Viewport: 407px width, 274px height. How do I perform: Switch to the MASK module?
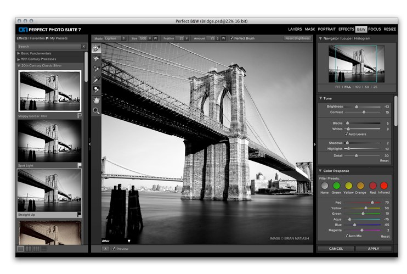310,29
